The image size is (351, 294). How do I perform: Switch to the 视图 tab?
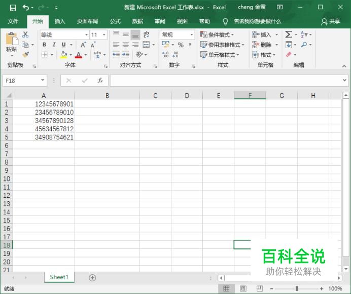[182, 21]
